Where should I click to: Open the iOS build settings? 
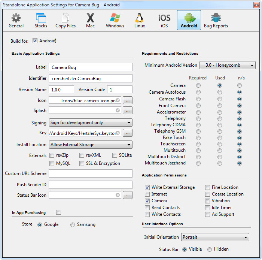coord(164,20)
